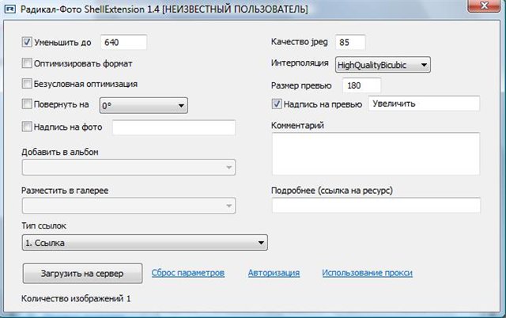Check the 'Надпись на фото' option

point(27,127)
